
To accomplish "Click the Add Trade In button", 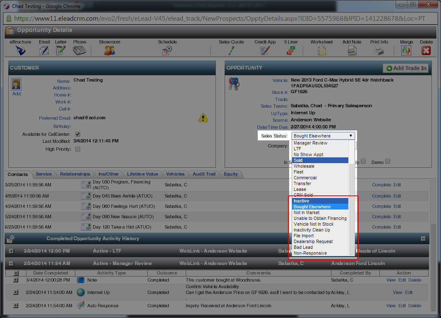I will (406, 68).
